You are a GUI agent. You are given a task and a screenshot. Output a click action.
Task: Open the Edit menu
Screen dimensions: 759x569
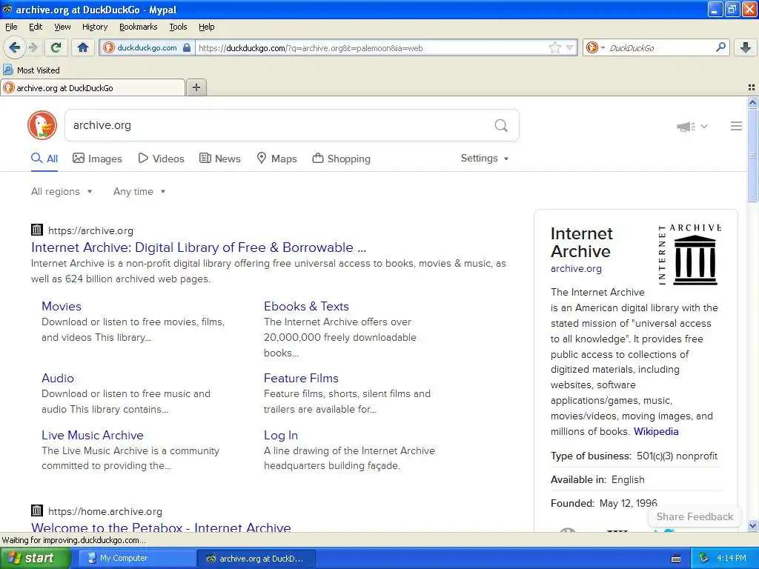(x=36, y=27)
